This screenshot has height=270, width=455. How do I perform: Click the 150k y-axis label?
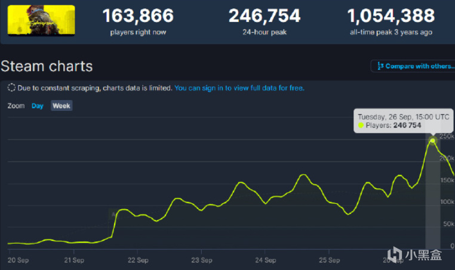point(447,180)
